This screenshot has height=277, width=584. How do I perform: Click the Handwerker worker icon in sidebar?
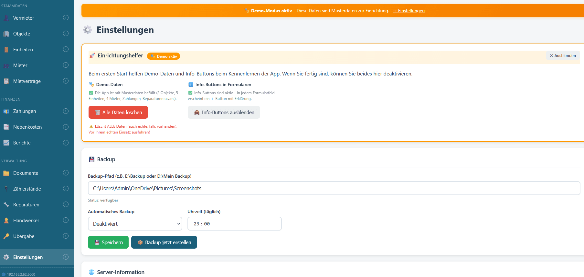pyautogui.click(x=6, y=221)
